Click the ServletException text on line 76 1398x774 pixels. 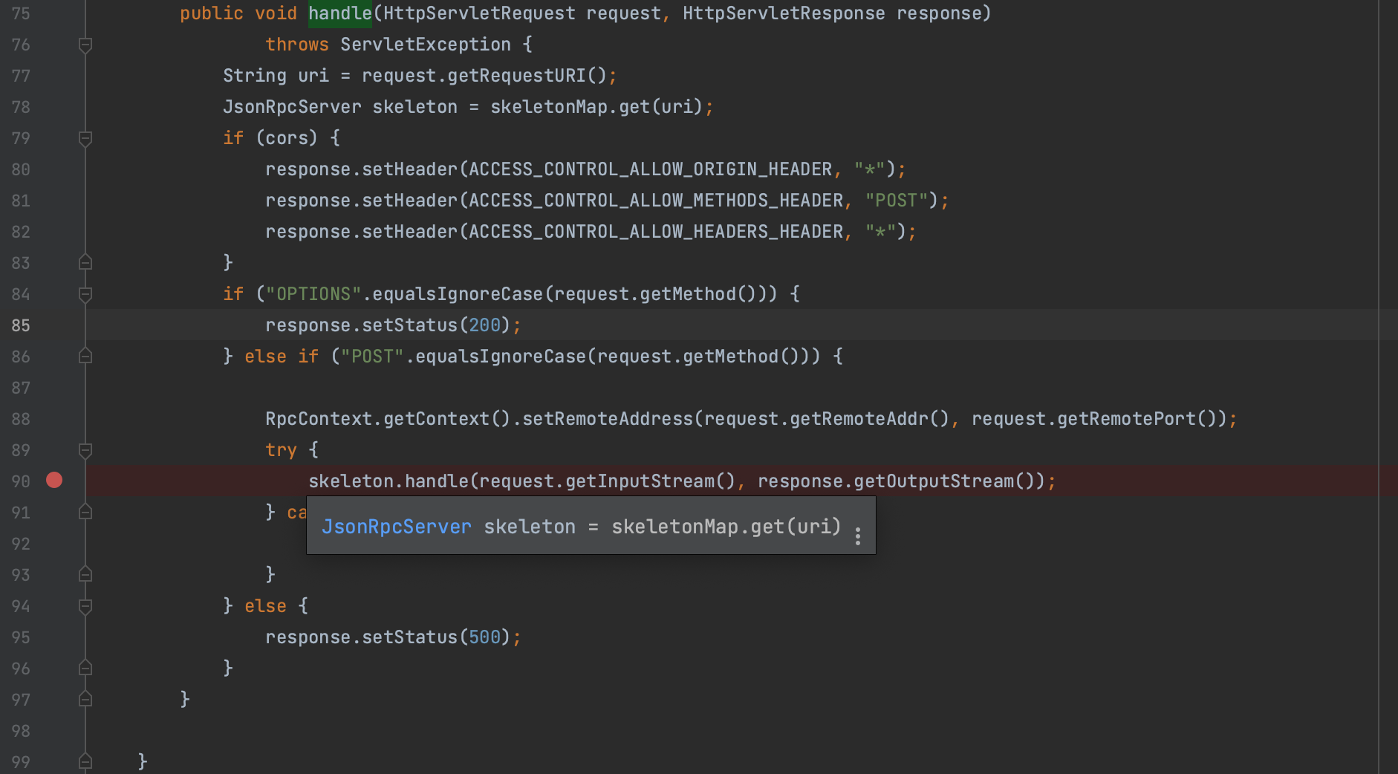(426, 45)
